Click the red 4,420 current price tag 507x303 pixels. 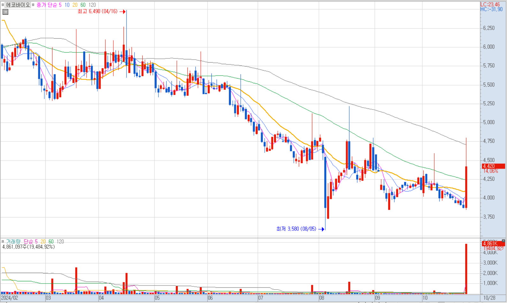click(493, 166)
